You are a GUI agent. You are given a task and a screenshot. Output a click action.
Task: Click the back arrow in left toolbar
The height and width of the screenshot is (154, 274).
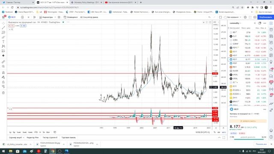coord(3,56)
